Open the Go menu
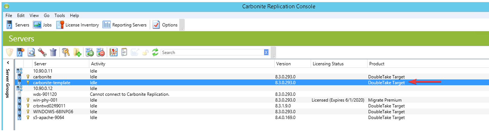This screenshot has height=139, width=489. click(47, 15)
